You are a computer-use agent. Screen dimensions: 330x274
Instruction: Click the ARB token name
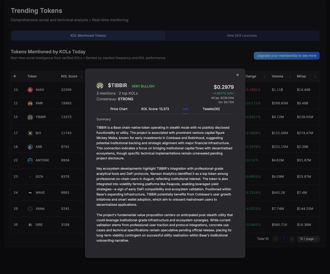point(39,147)
